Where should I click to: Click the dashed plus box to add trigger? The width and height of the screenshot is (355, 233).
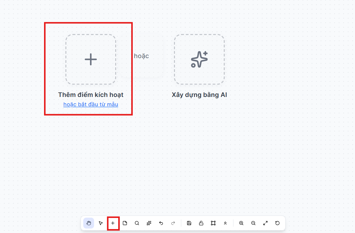[91, 59]
